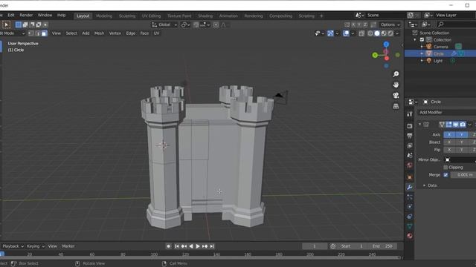Open the Keying dropdown
476x267 pixels.
(36, 246)
